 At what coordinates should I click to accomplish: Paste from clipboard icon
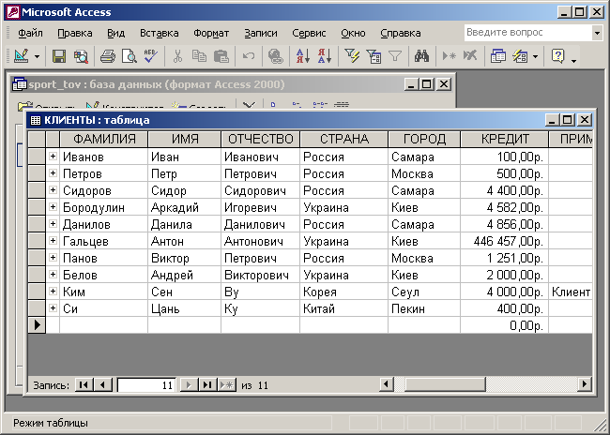coord(221,56)
